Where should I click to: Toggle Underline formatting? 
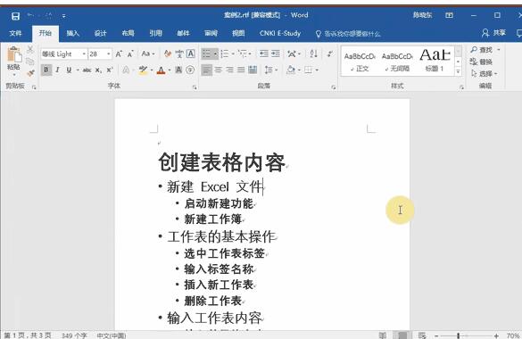point(69,70)
